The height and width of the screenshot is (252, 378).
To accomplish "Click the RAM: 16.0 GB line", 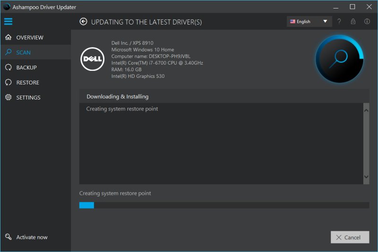I will (x=126, y=69).
